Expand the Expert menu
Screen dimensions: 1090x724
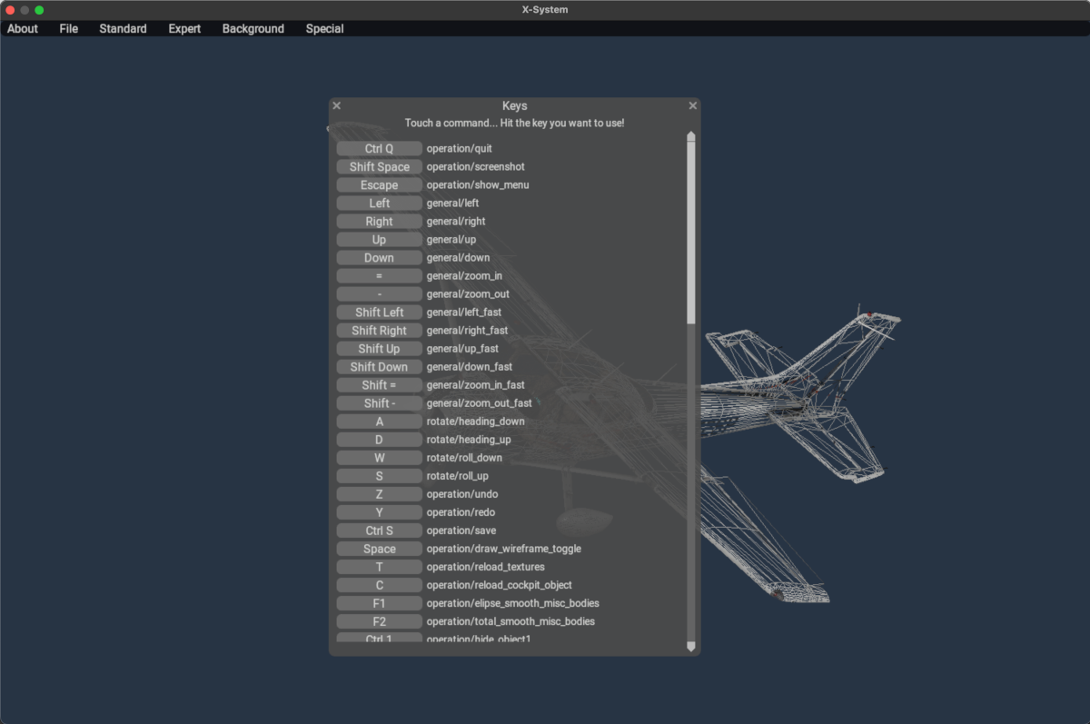pos(184,29)
